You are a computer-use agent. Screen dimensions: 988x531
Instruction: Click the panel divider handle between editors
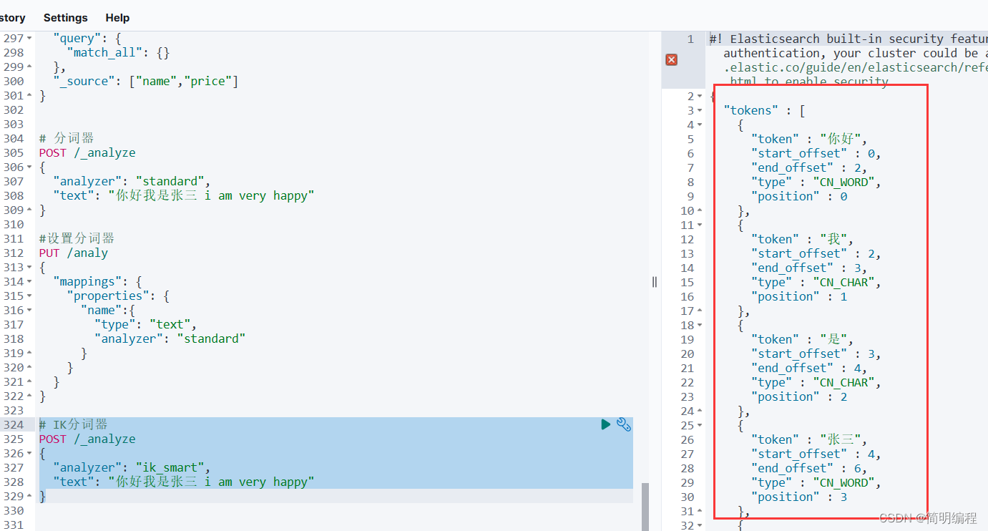[x=655, y=282]
